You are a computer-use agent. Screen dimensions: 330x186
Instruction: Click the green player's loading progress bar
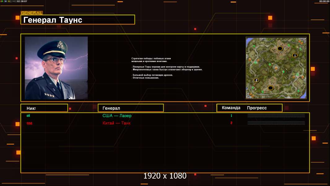point(276,116)
